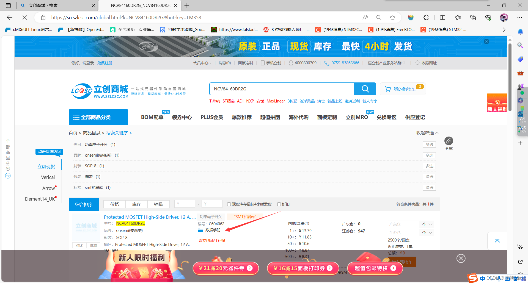Open the PLUS会员 menu item
528x283 pixels.
click(x=212, y=117)
